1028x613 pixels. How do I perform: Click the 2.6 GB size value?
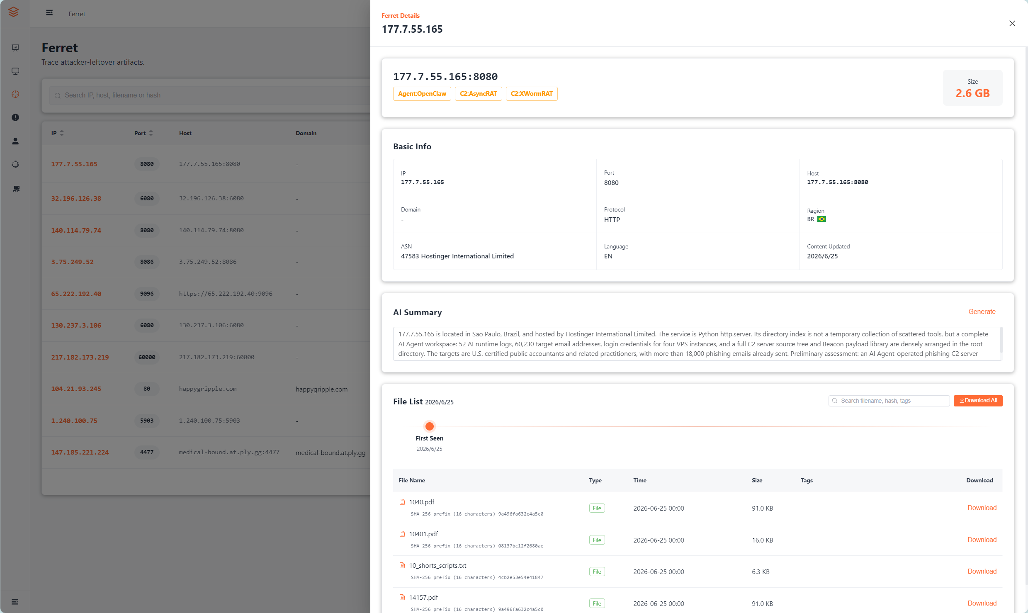(972, 94)
